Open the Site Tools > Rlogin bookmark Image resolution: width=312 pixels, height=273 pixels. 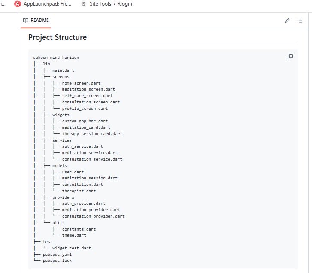(107, 4)
